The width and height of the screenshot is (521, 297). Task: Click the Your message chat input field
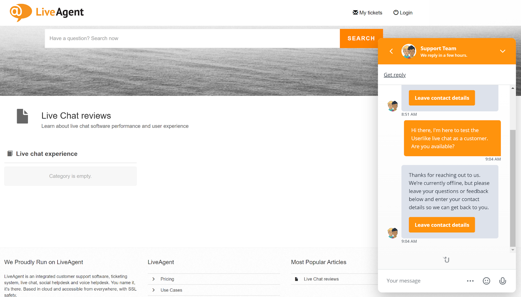click(x=423, y=281)
